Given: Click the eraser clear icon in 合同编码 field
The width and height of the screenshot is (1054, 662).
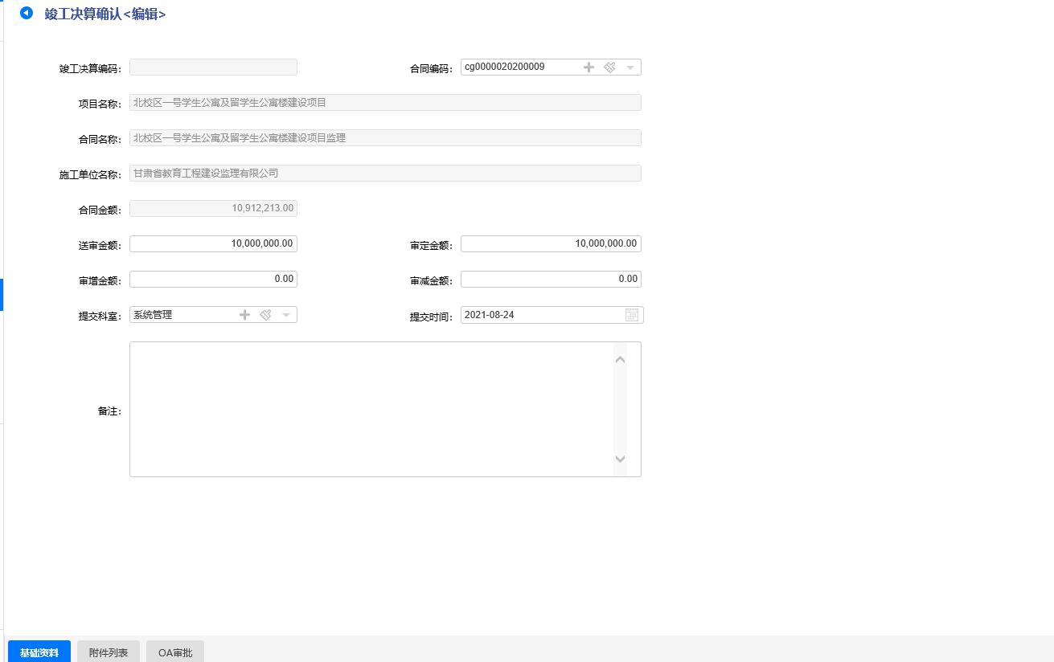Looking at the screenshot, I should (609, 67).
